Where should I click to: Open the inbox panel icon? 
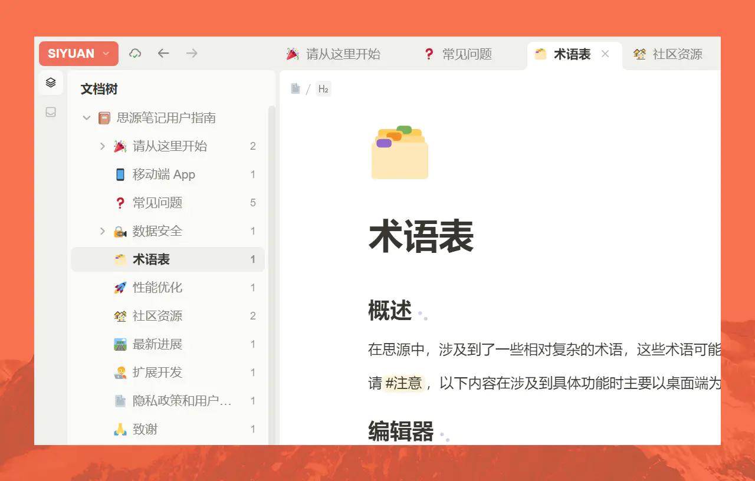(x=51, y=112)
